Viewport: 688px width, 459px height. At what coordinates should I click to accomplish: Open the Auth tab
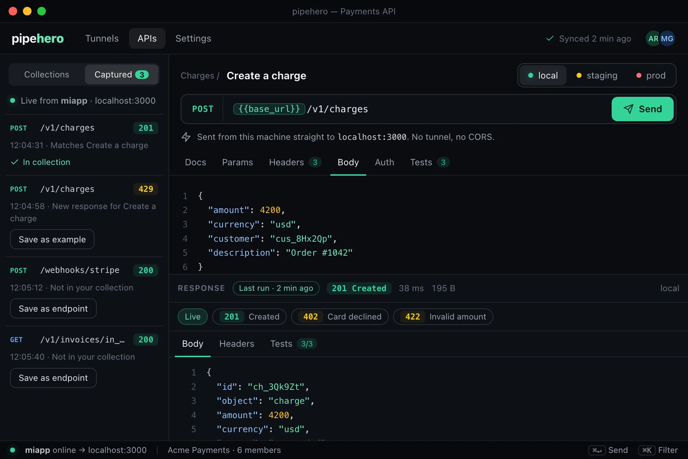(x=384, y=162)
